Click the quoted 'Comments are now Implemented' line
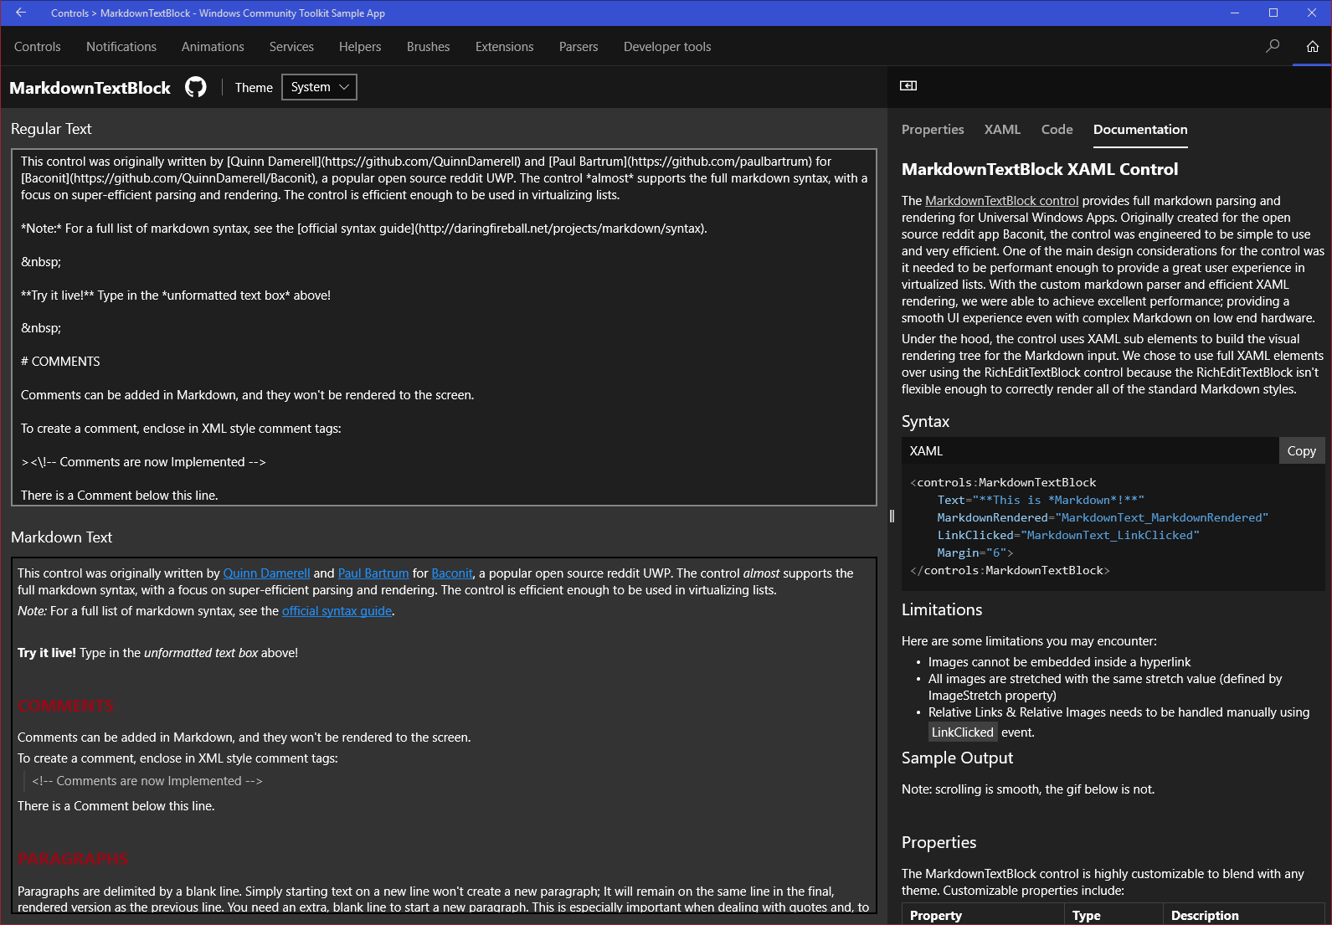This screenshot has width=1332, height=925. tap(147, 781)
